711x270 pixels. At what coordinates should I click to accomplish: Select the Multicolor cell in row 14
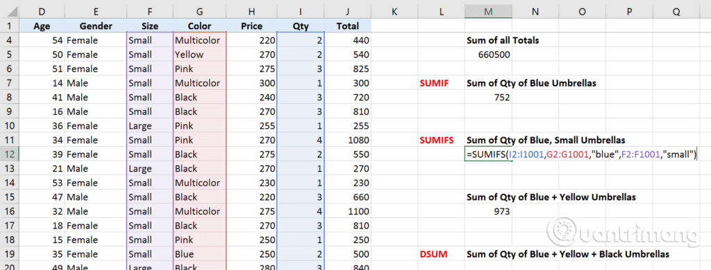click(199, 183)
